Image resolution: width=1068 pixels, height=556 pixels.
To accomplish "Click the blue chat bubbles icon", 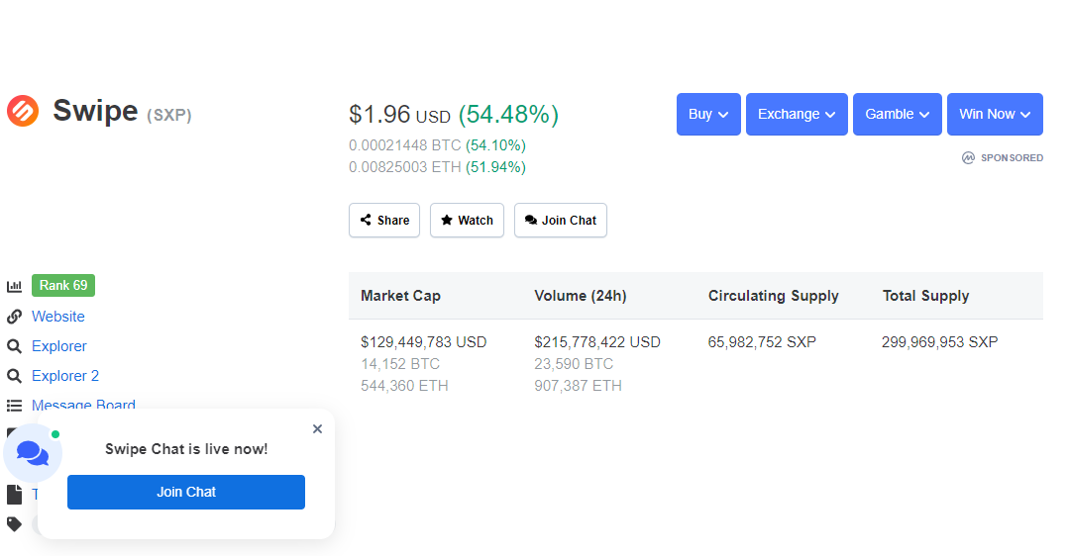I will [x=33, y=452].
